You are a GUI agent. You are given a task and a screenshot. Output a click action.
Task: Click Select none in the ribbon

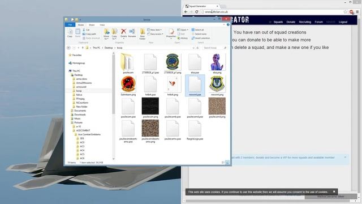[x=199, y=34]
